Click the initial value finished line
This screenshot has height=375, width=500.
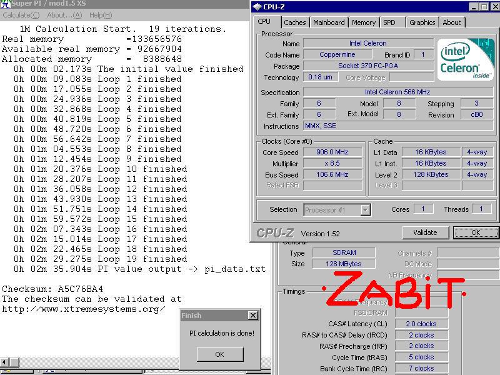(x=129, y=69)
